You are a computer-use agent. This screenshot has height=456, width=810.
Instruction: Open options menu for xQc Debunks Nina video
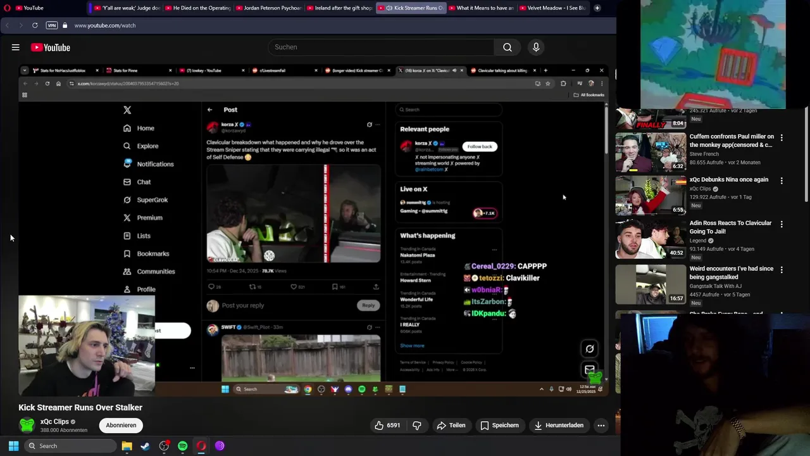click(782, 180)
